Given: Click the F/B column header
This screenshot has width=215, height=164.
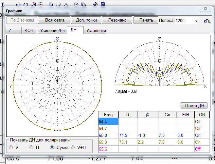Looking at the screenshot, I should point(186,115).
